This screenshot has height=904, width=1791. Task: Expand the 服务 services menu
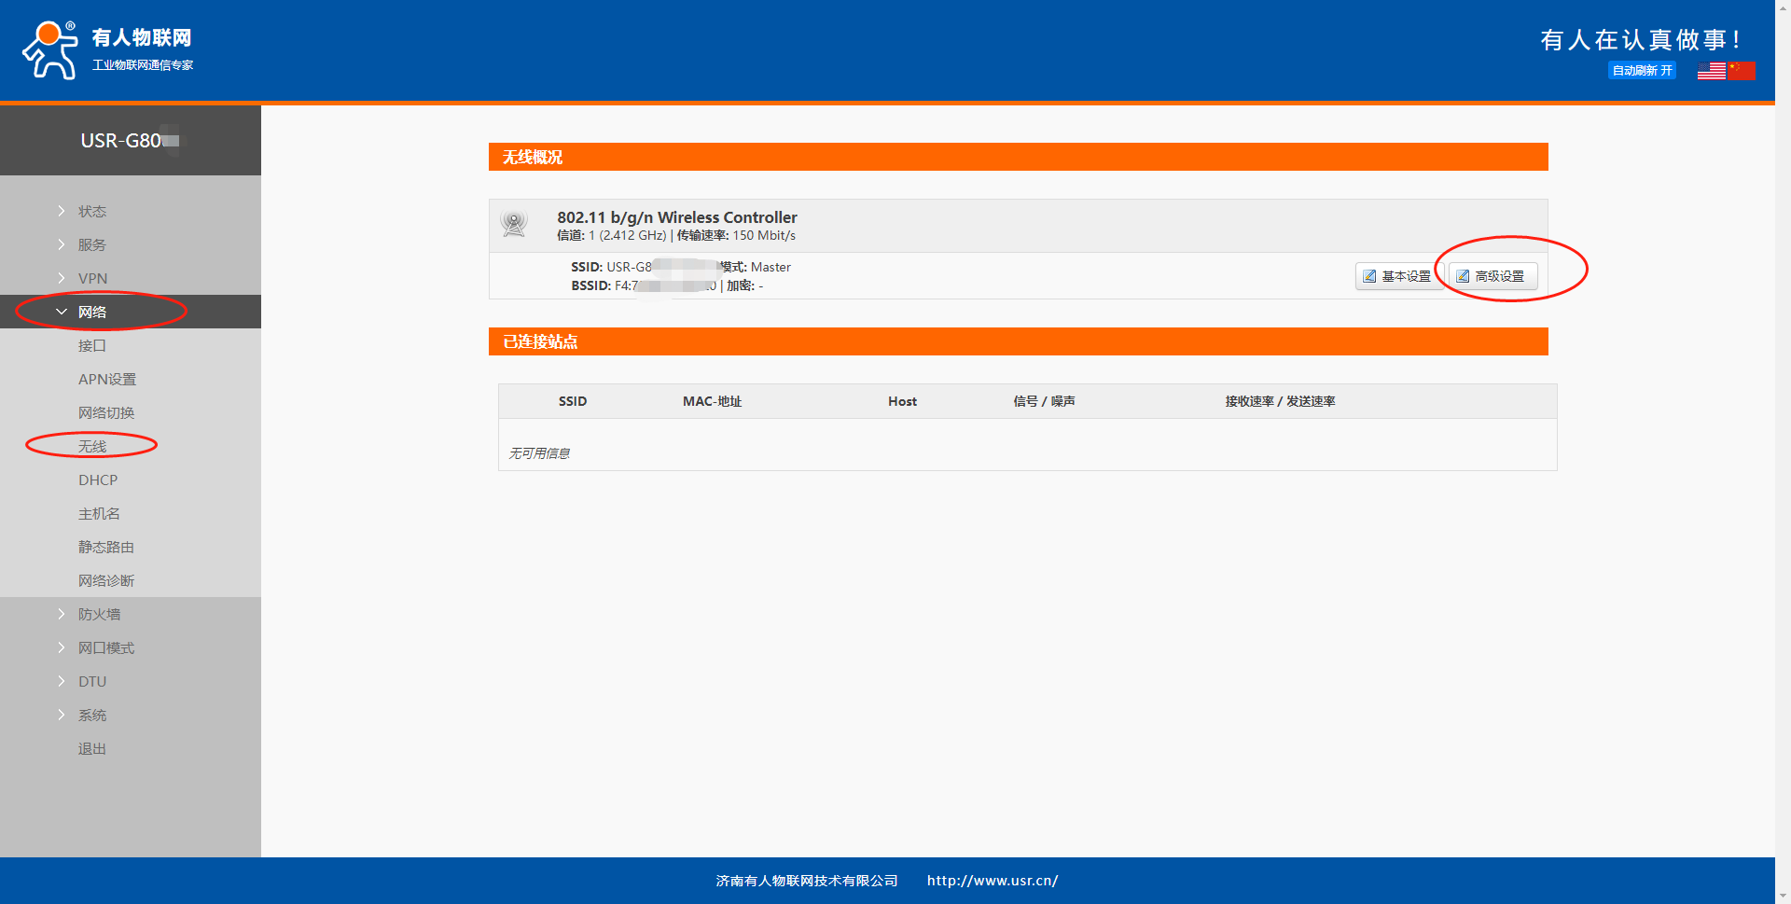91,245
